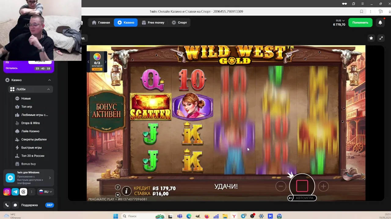
Task: Open the Instagram social link
Action: [7, 192]
